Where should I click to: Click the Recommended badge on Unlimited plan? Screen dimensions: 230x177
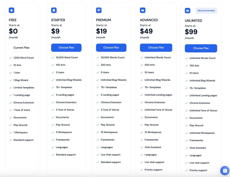click(x=206, y=11)
